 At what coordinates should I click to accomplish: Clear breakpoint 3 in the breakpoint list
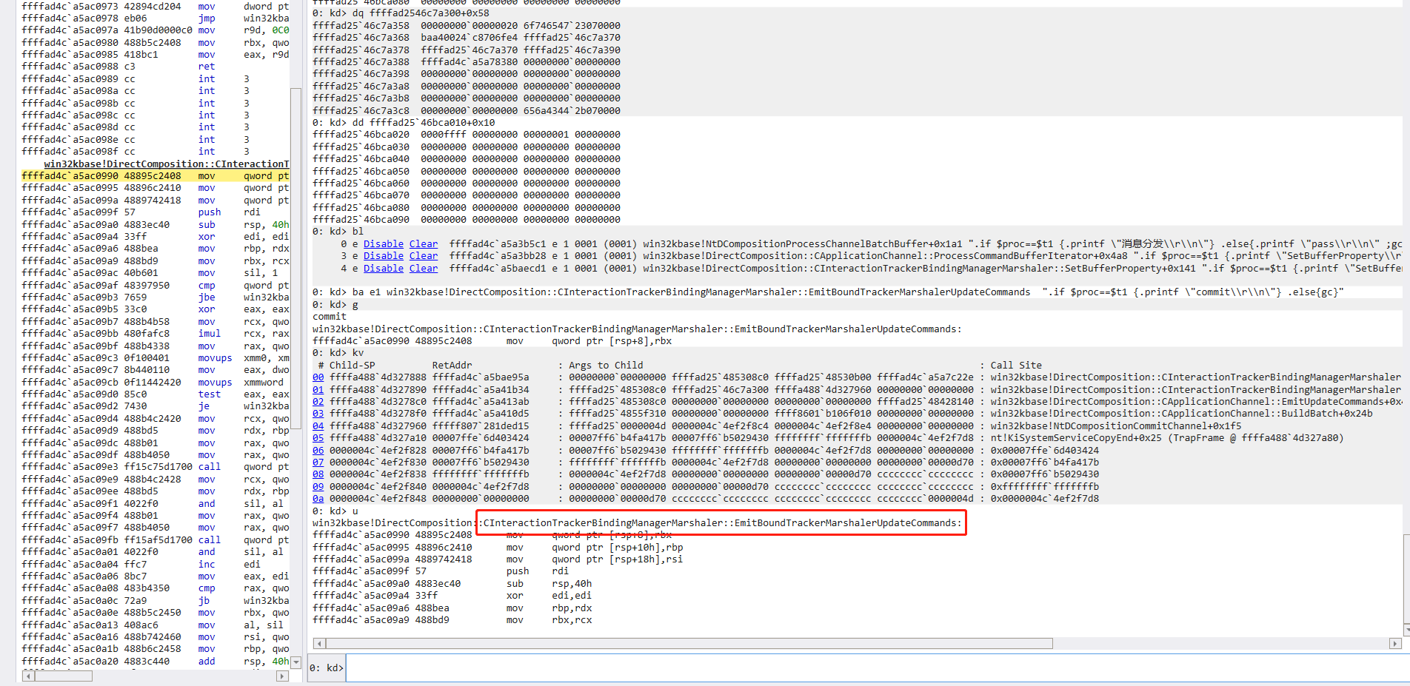tap(423, 256)
